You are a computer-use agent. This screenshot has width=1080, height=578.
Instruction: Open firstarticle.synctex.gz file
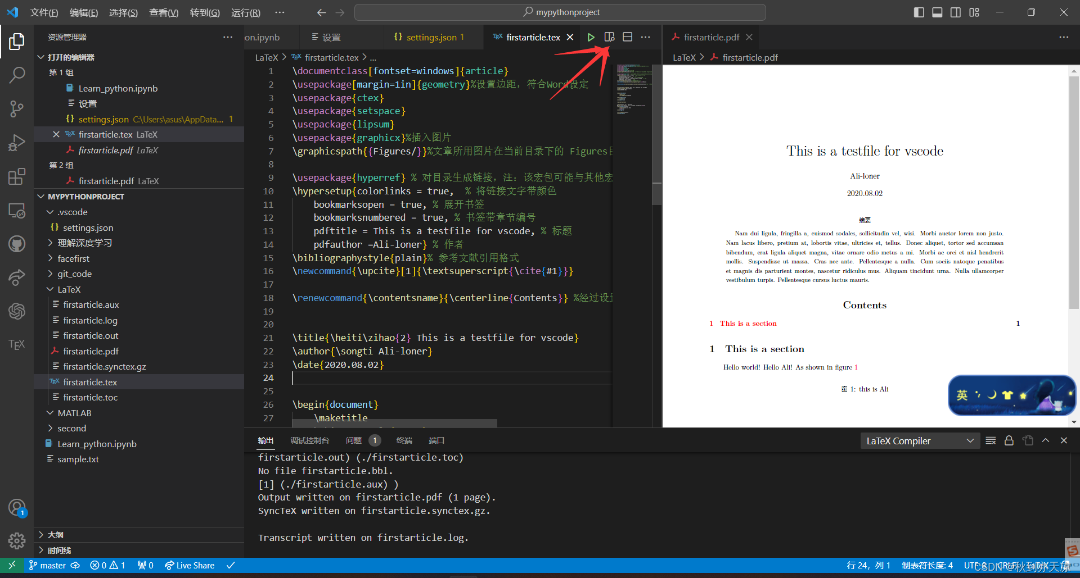pos(139,366)
